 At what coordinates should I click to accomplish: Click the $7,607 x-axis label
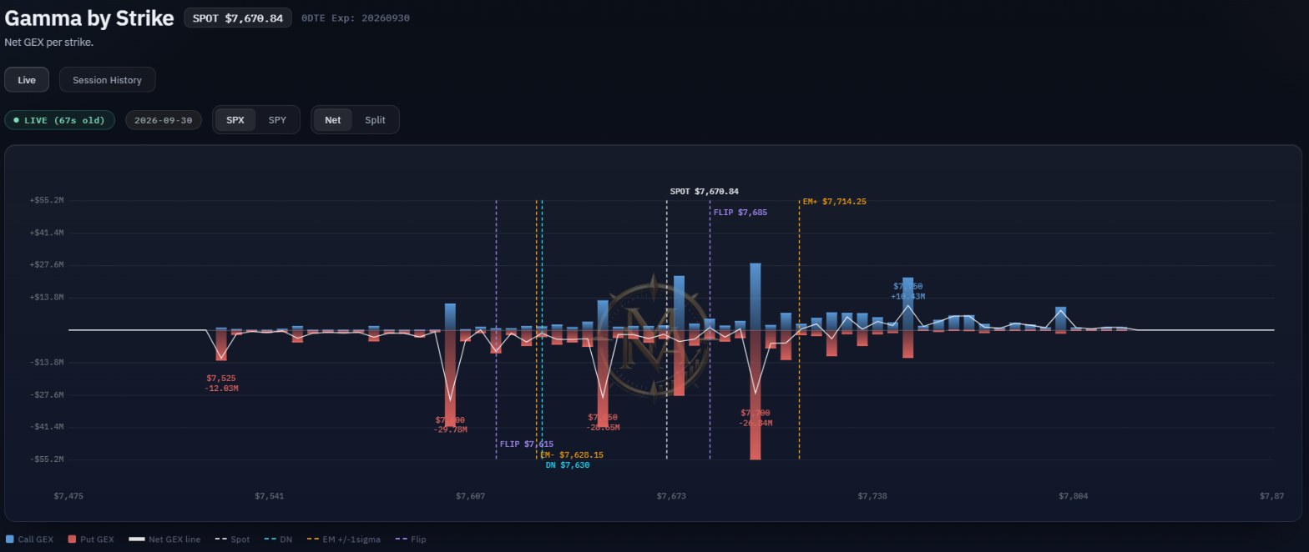(x=470, y=496)
